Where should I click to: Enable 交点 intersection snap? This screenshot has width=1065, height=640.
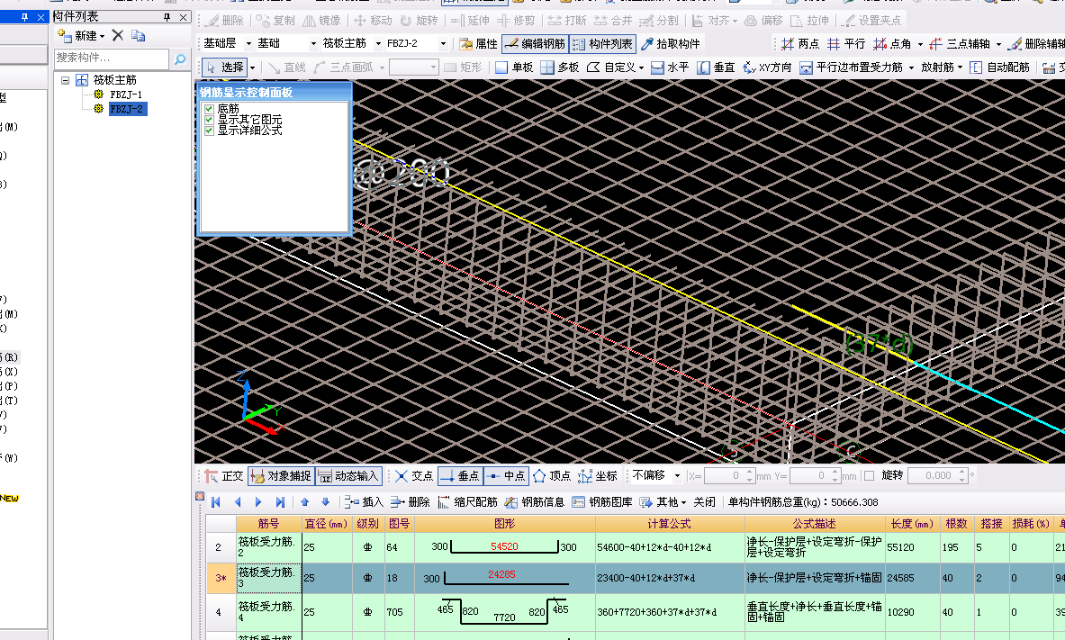(x=413, y=476)
